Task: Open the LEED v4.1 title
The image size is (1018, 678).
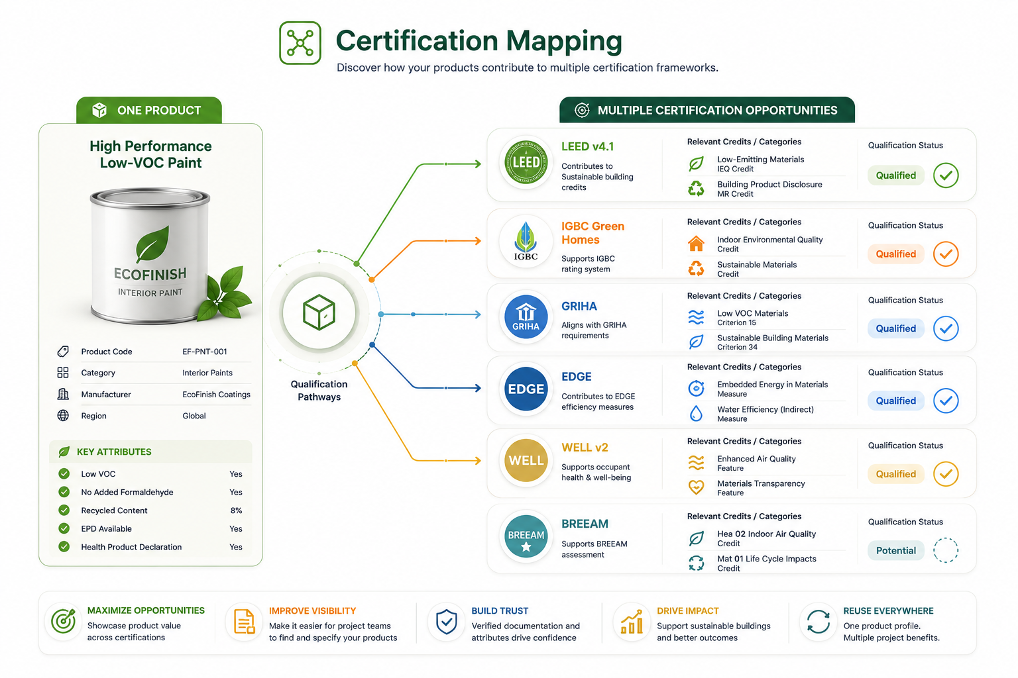Action: 588,147
